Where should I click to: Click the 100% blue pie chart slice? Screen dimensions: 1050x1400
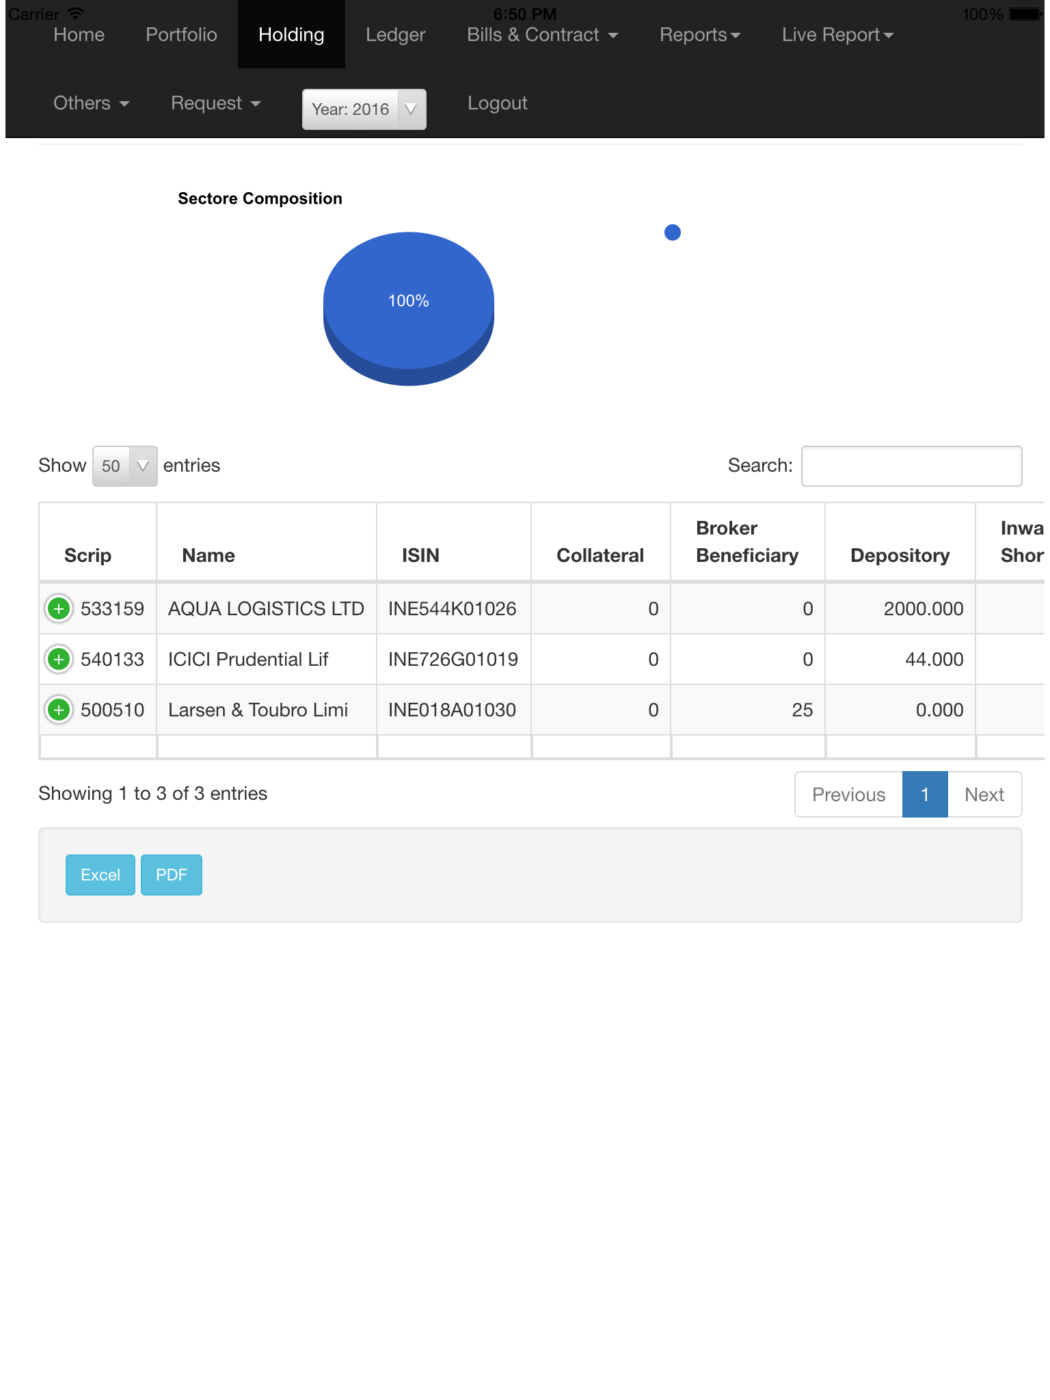[x=409, y=301]
